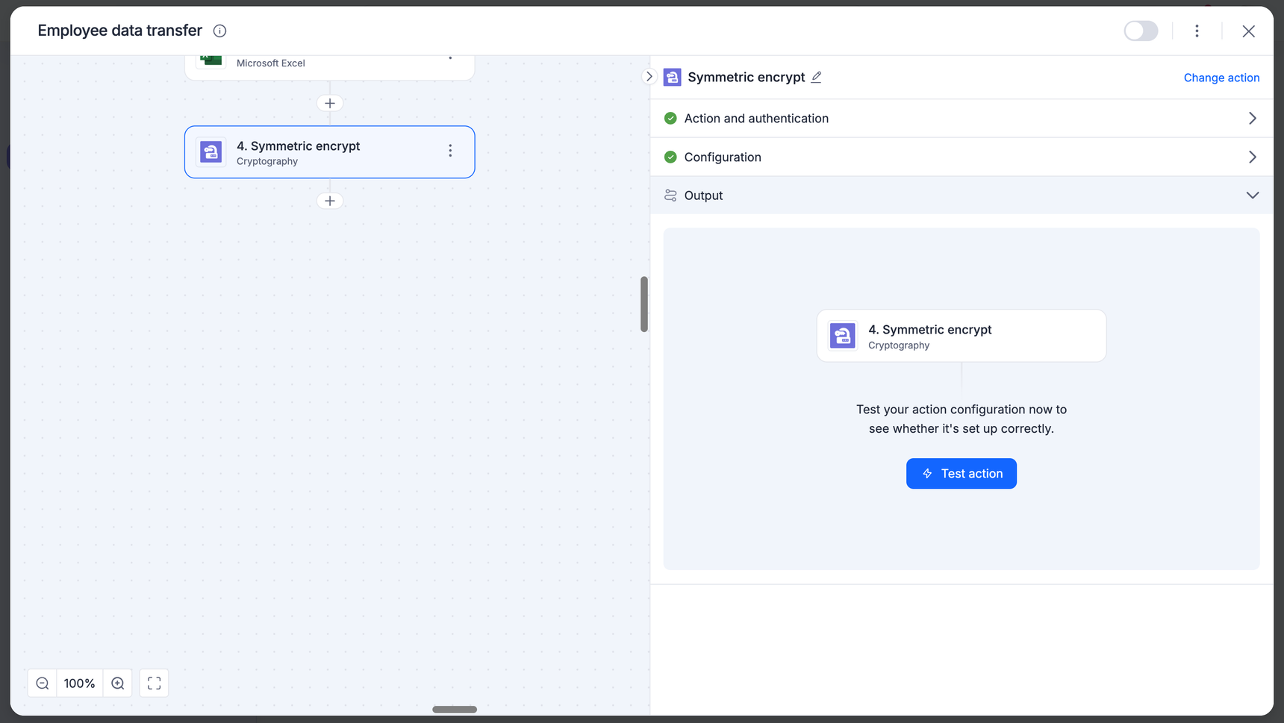Click the info icon beside Employee data transfer

[219, 31]
